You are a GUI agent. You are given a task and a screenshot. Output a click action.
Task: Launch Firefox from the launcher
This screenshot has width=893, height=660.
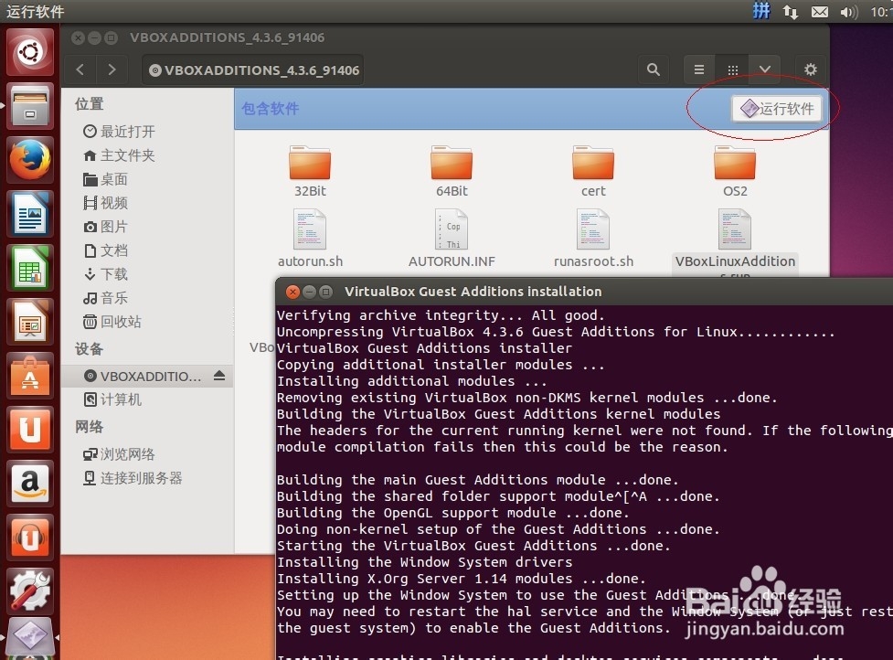30,160
